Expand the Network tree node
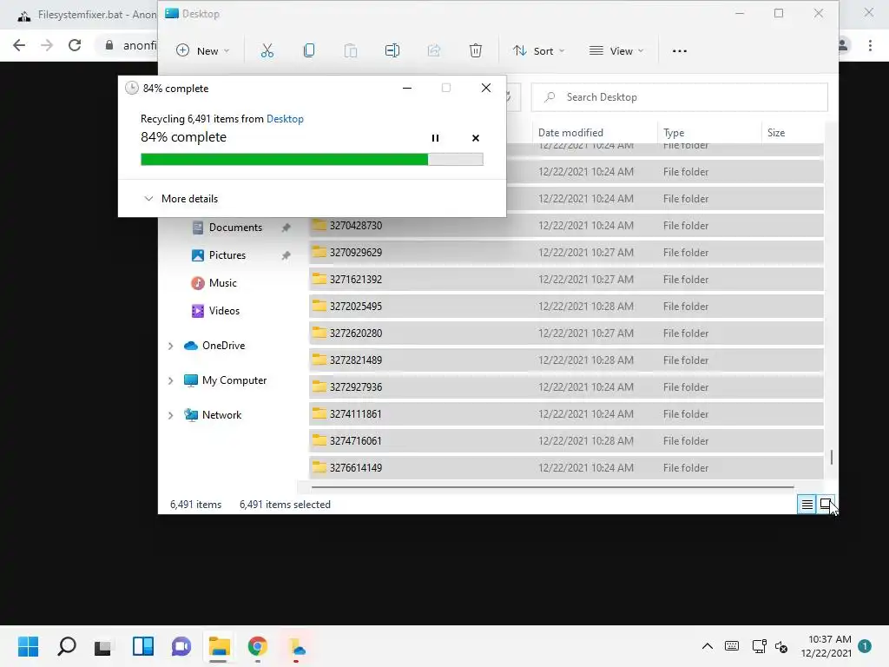The height and width of the screenshot is (667, 889). pyautogui.click(x=171, y=415)
